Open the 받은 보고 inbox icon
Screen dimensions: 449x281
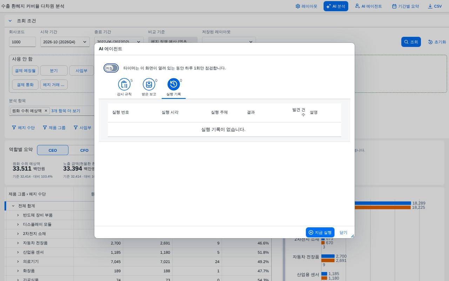(149, 85)
